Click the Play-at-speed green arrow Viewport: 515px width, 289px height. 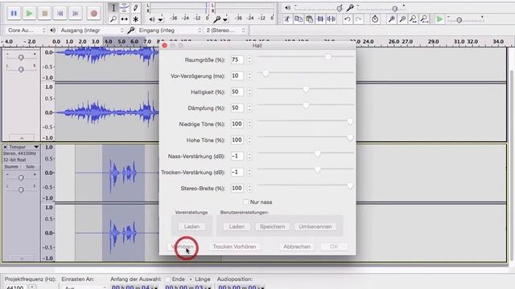click(439, 19)
